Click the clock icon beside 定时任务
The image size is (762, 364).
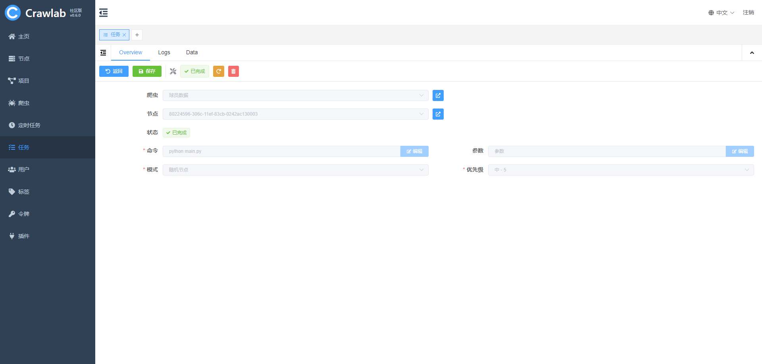click(x=12, y=125)
